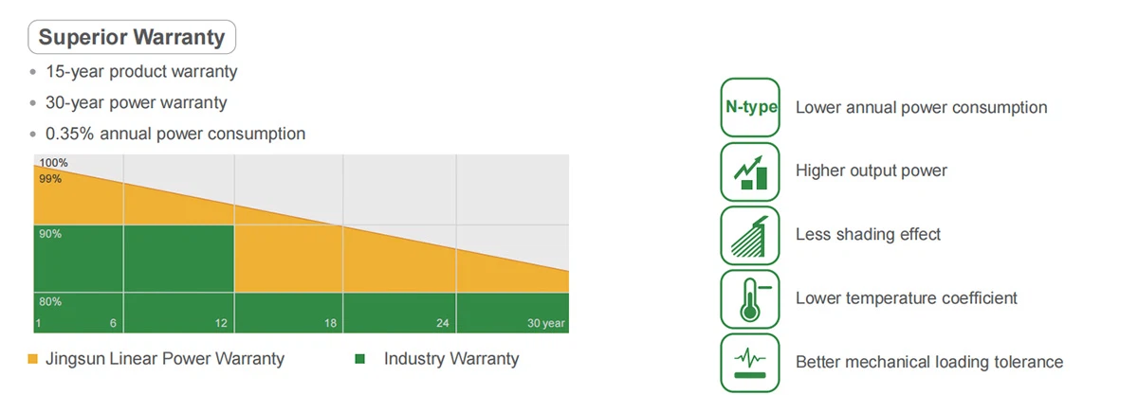Screen dimensions: 1138x395
Task: Click the 30-year power warranty bullet
Action: click(136, 102)
